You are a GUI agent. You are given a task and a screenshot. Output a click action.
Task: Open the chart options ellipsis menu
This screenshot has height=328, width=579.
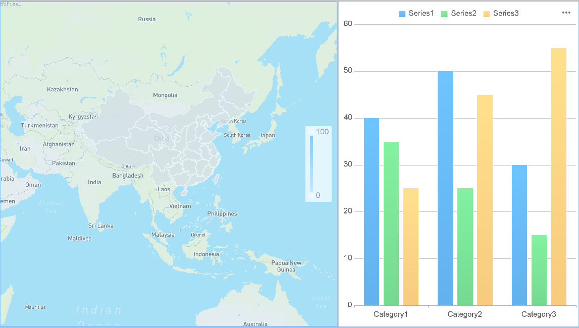click(x=565, y=13)
